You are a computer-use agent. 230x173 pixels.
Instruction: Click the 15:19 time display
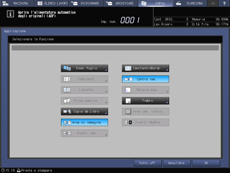tap(10, 170)
